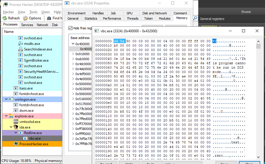Expand the 0x4dc0000 memory region
The image size is (265, 164).
coord(73,64)
